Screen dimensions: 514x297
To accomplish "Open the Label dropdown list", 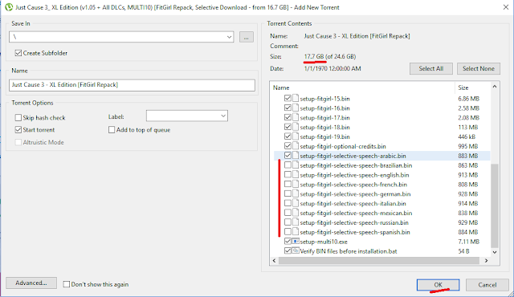I will click(x=223, y=116).
